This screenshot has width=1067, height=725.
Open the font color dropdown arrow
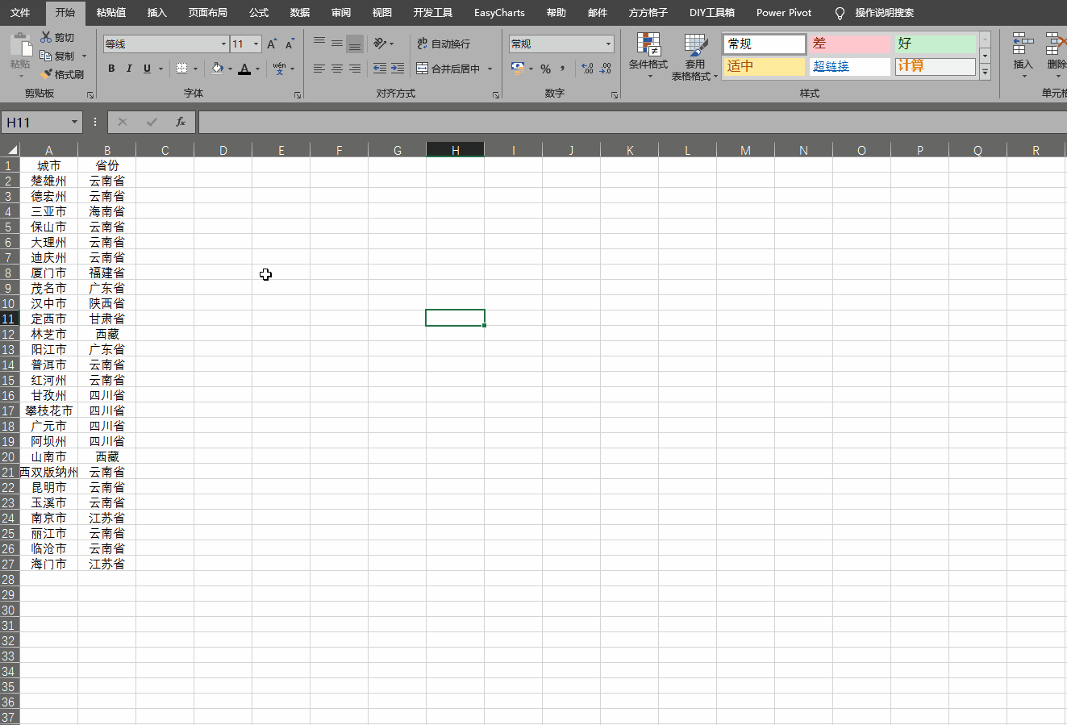(256, 70)
